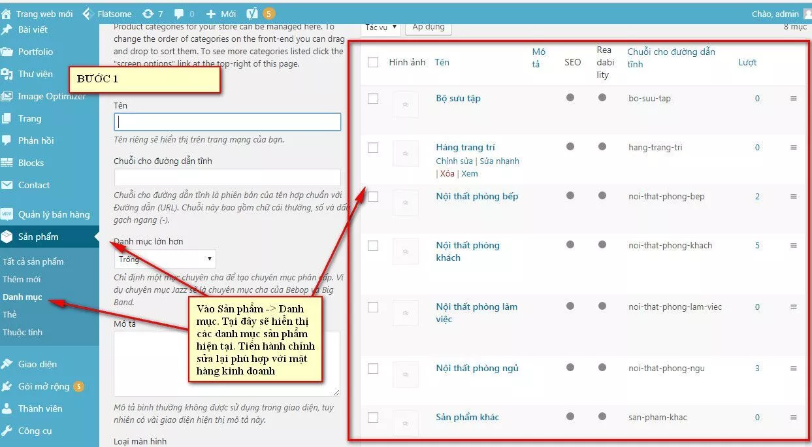Select the checkbox next to Nội thất phòng ngủ
The image size is (812, 447).
click(373, 368)
